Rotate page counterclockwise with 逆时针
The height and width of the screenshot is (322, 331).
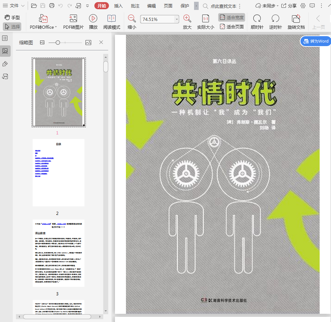275,19
